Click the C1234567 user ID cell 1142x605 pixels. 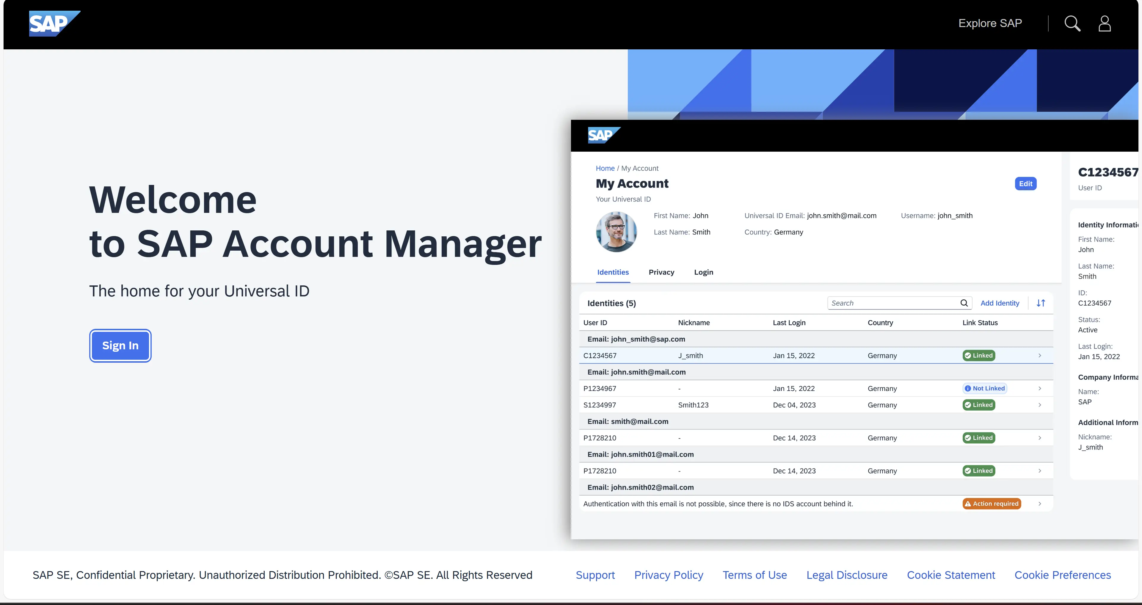point(599,356)
